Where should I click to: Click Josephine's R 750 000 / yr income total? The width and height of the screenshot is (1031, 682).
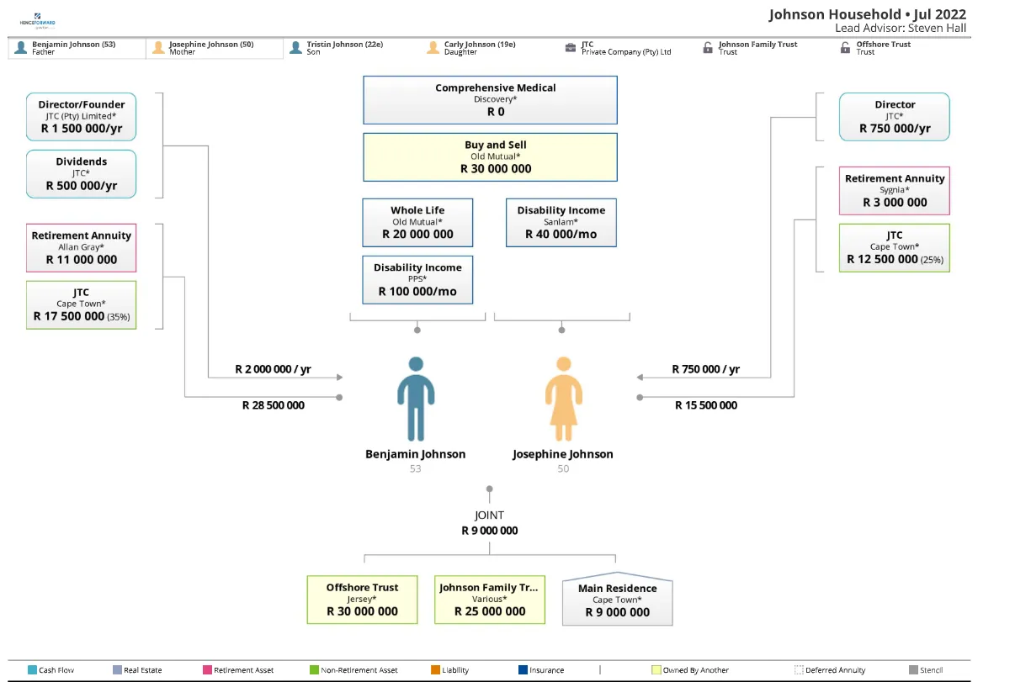point(706,369)
